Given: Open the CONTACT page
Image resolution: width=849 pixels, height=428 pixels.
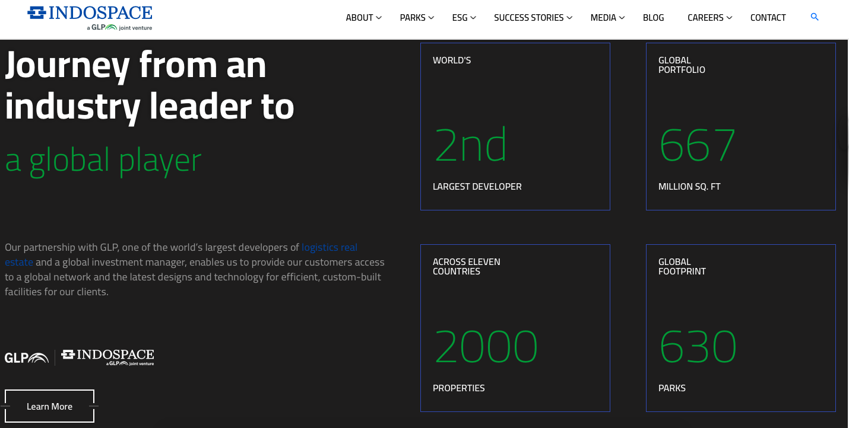Looking at the screenshot, I should click(x=768, y=18).
